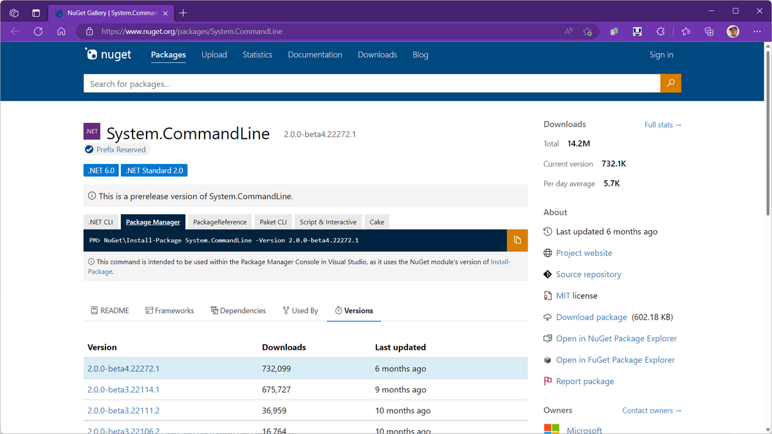Click the .NET package icon beside the title
The width and height of the screenshot is (772, 434).
tap(92, 131)
